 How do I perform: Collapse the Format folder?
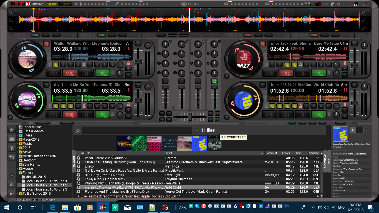pos(18,173)
